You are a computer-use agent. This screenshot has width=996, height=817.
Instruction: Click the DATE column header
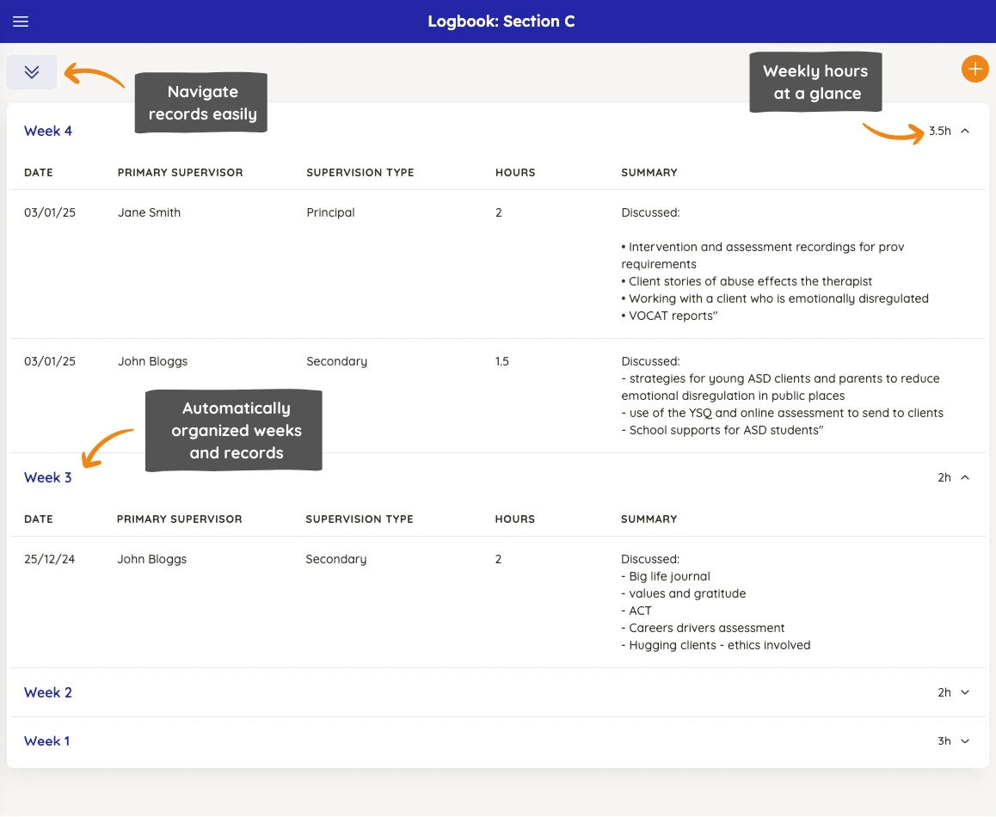click(38, 172)
